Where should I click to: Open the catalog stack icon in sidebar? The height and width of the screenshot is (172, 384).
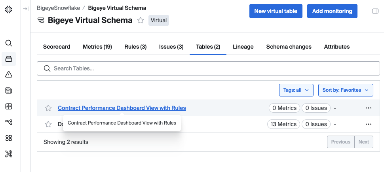(9, 59)
